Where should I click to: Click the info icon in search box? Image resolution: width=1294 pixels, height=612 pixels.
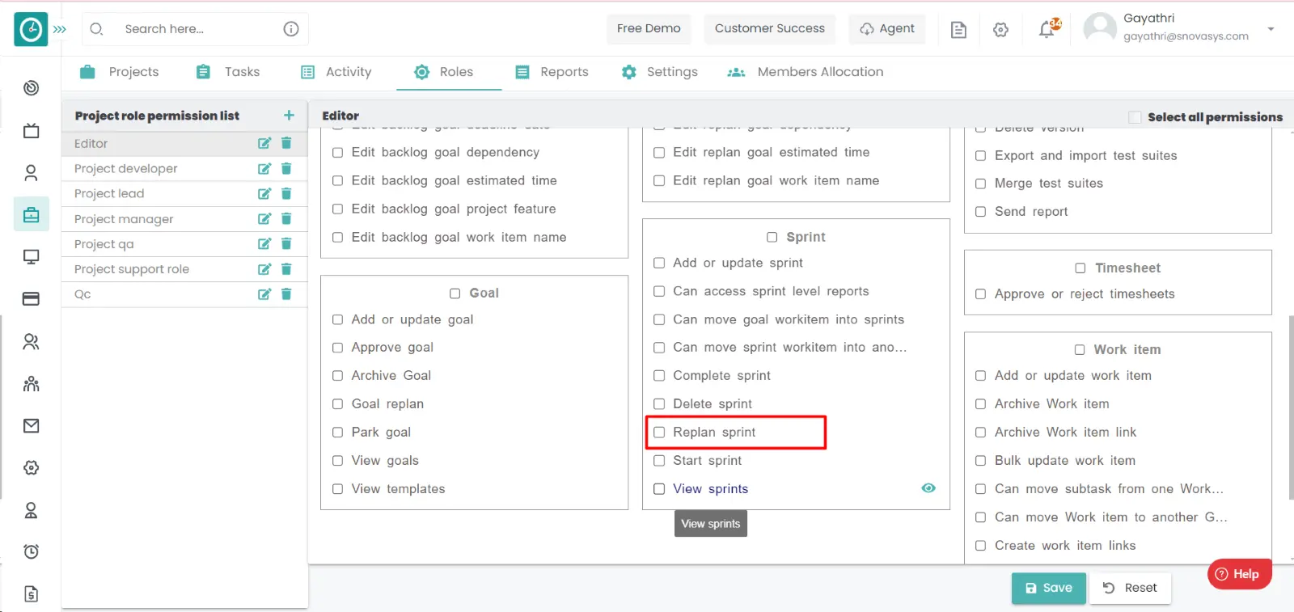(291, 29)
